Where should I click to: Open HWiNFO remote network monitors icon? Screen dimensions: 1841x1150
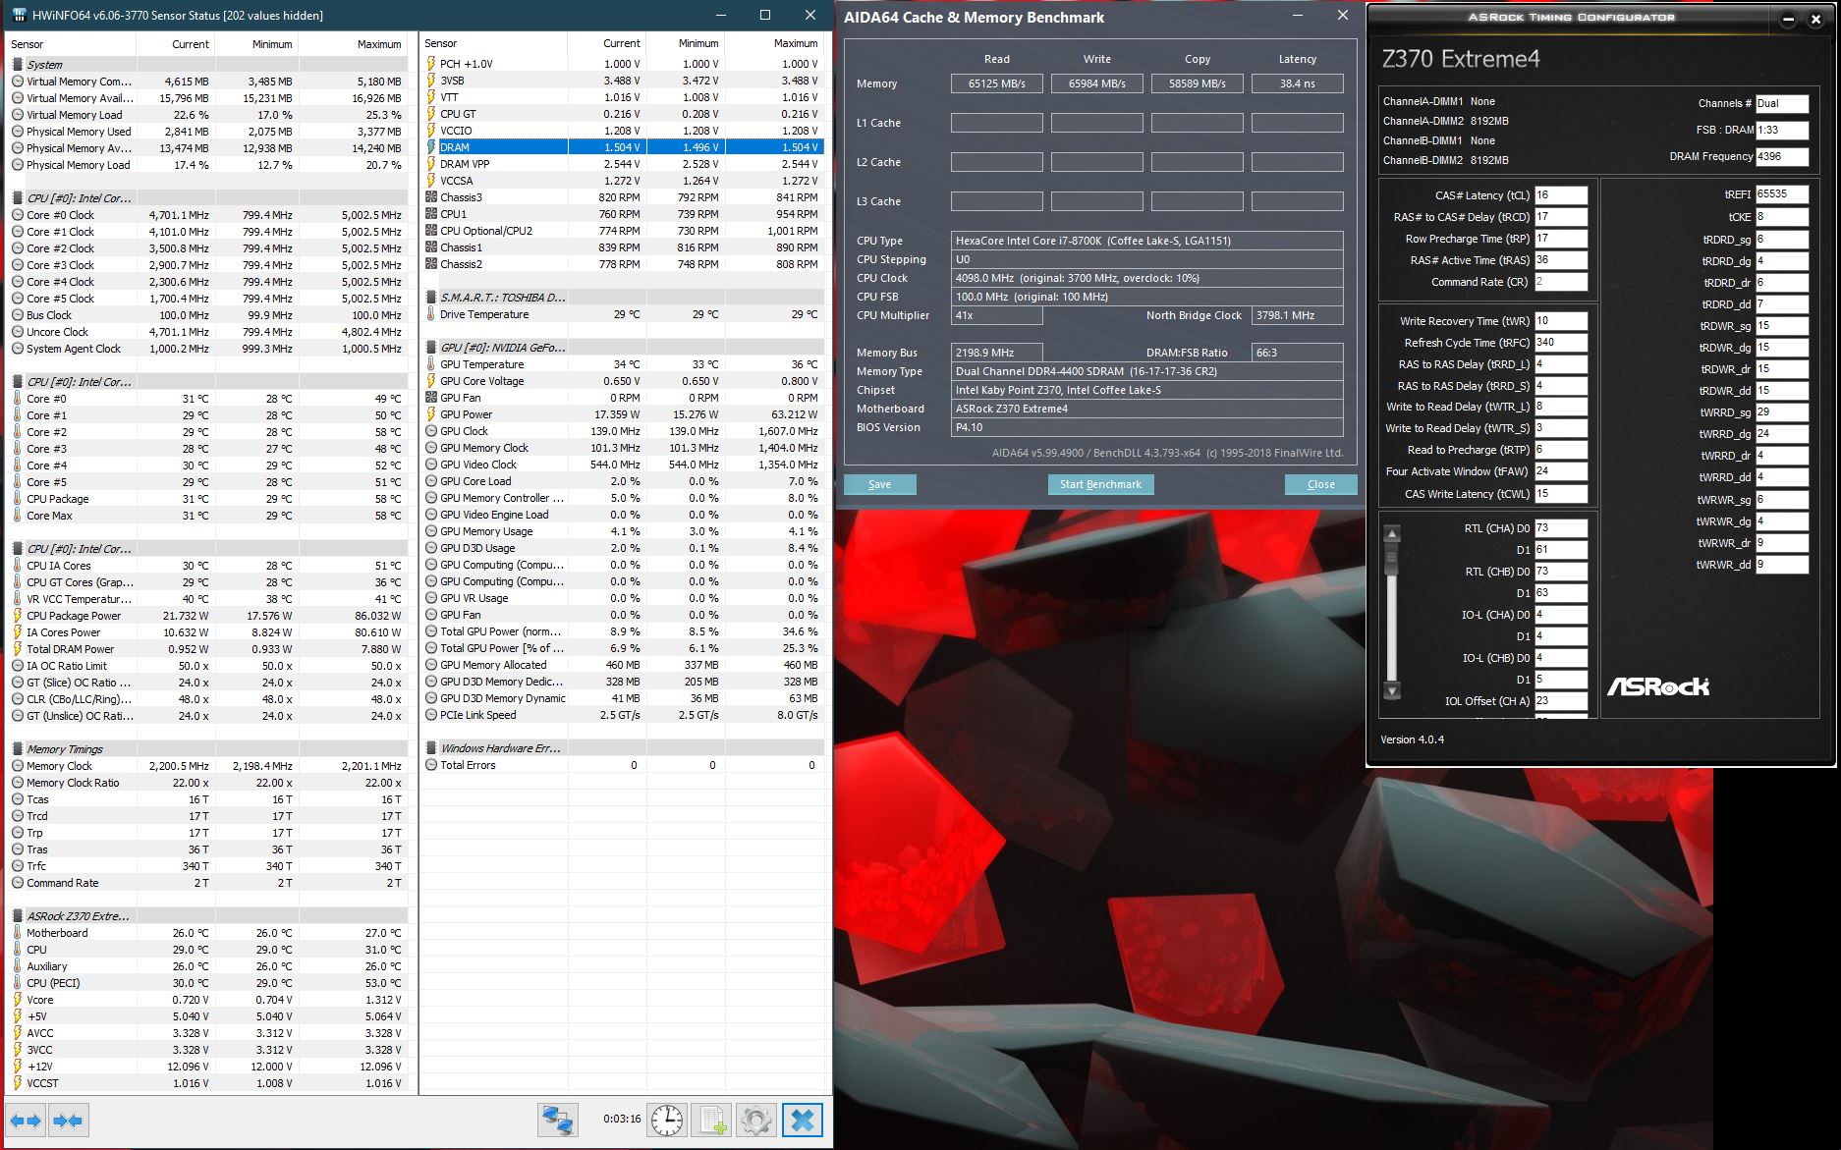(x=558, y=1120)
